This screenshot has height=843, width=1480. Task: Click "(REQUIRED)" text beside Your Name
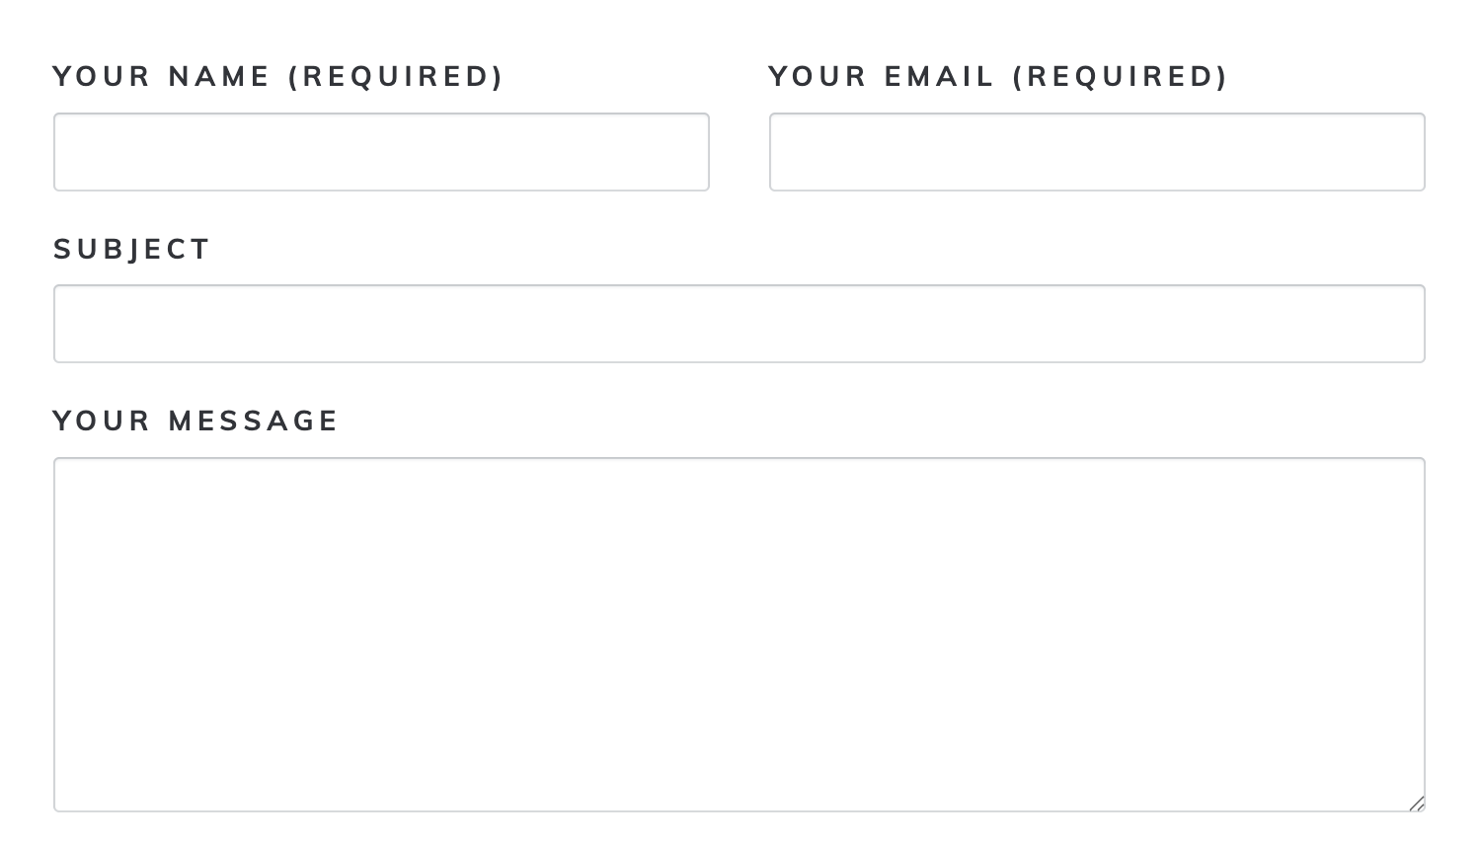(x=396, y=77)
